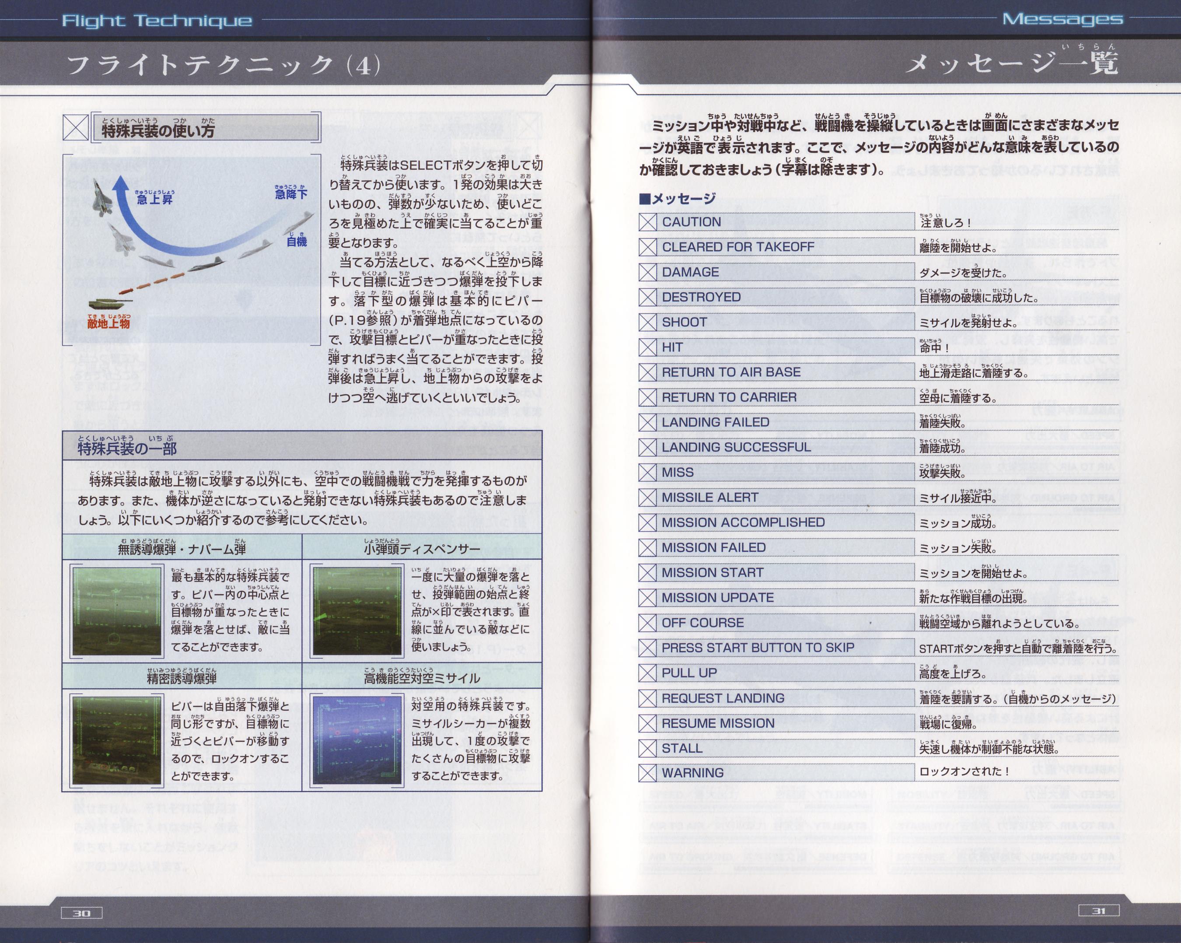Select crossed-box icon beside RETURN TO CARRIER

647,397
